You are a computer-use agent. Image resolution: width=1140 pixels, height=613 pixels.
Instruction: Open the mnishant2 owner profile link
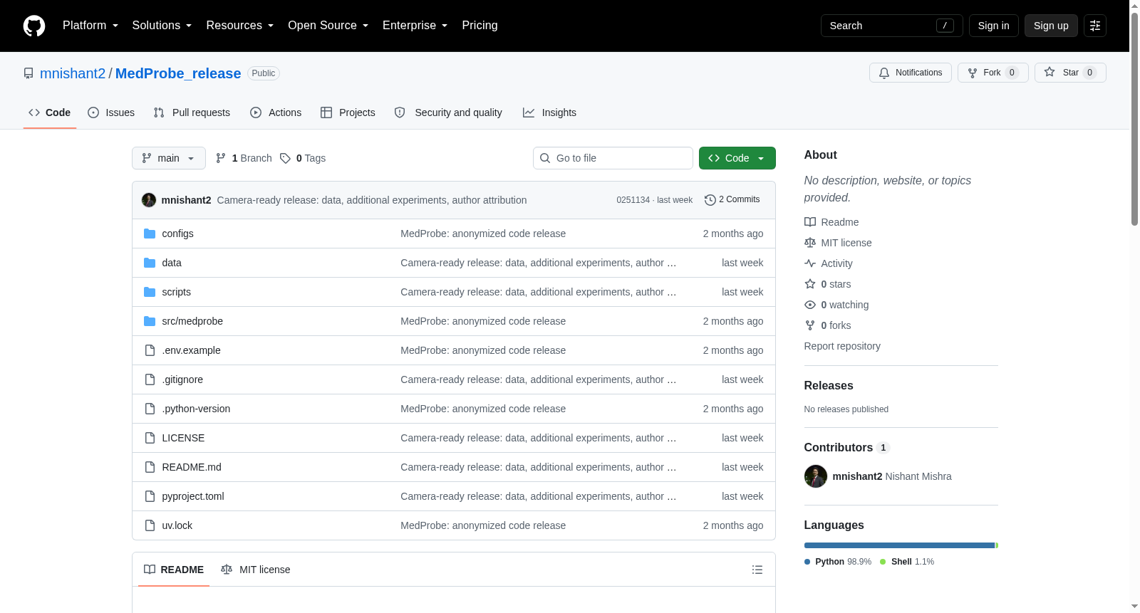tap(73, 73)
